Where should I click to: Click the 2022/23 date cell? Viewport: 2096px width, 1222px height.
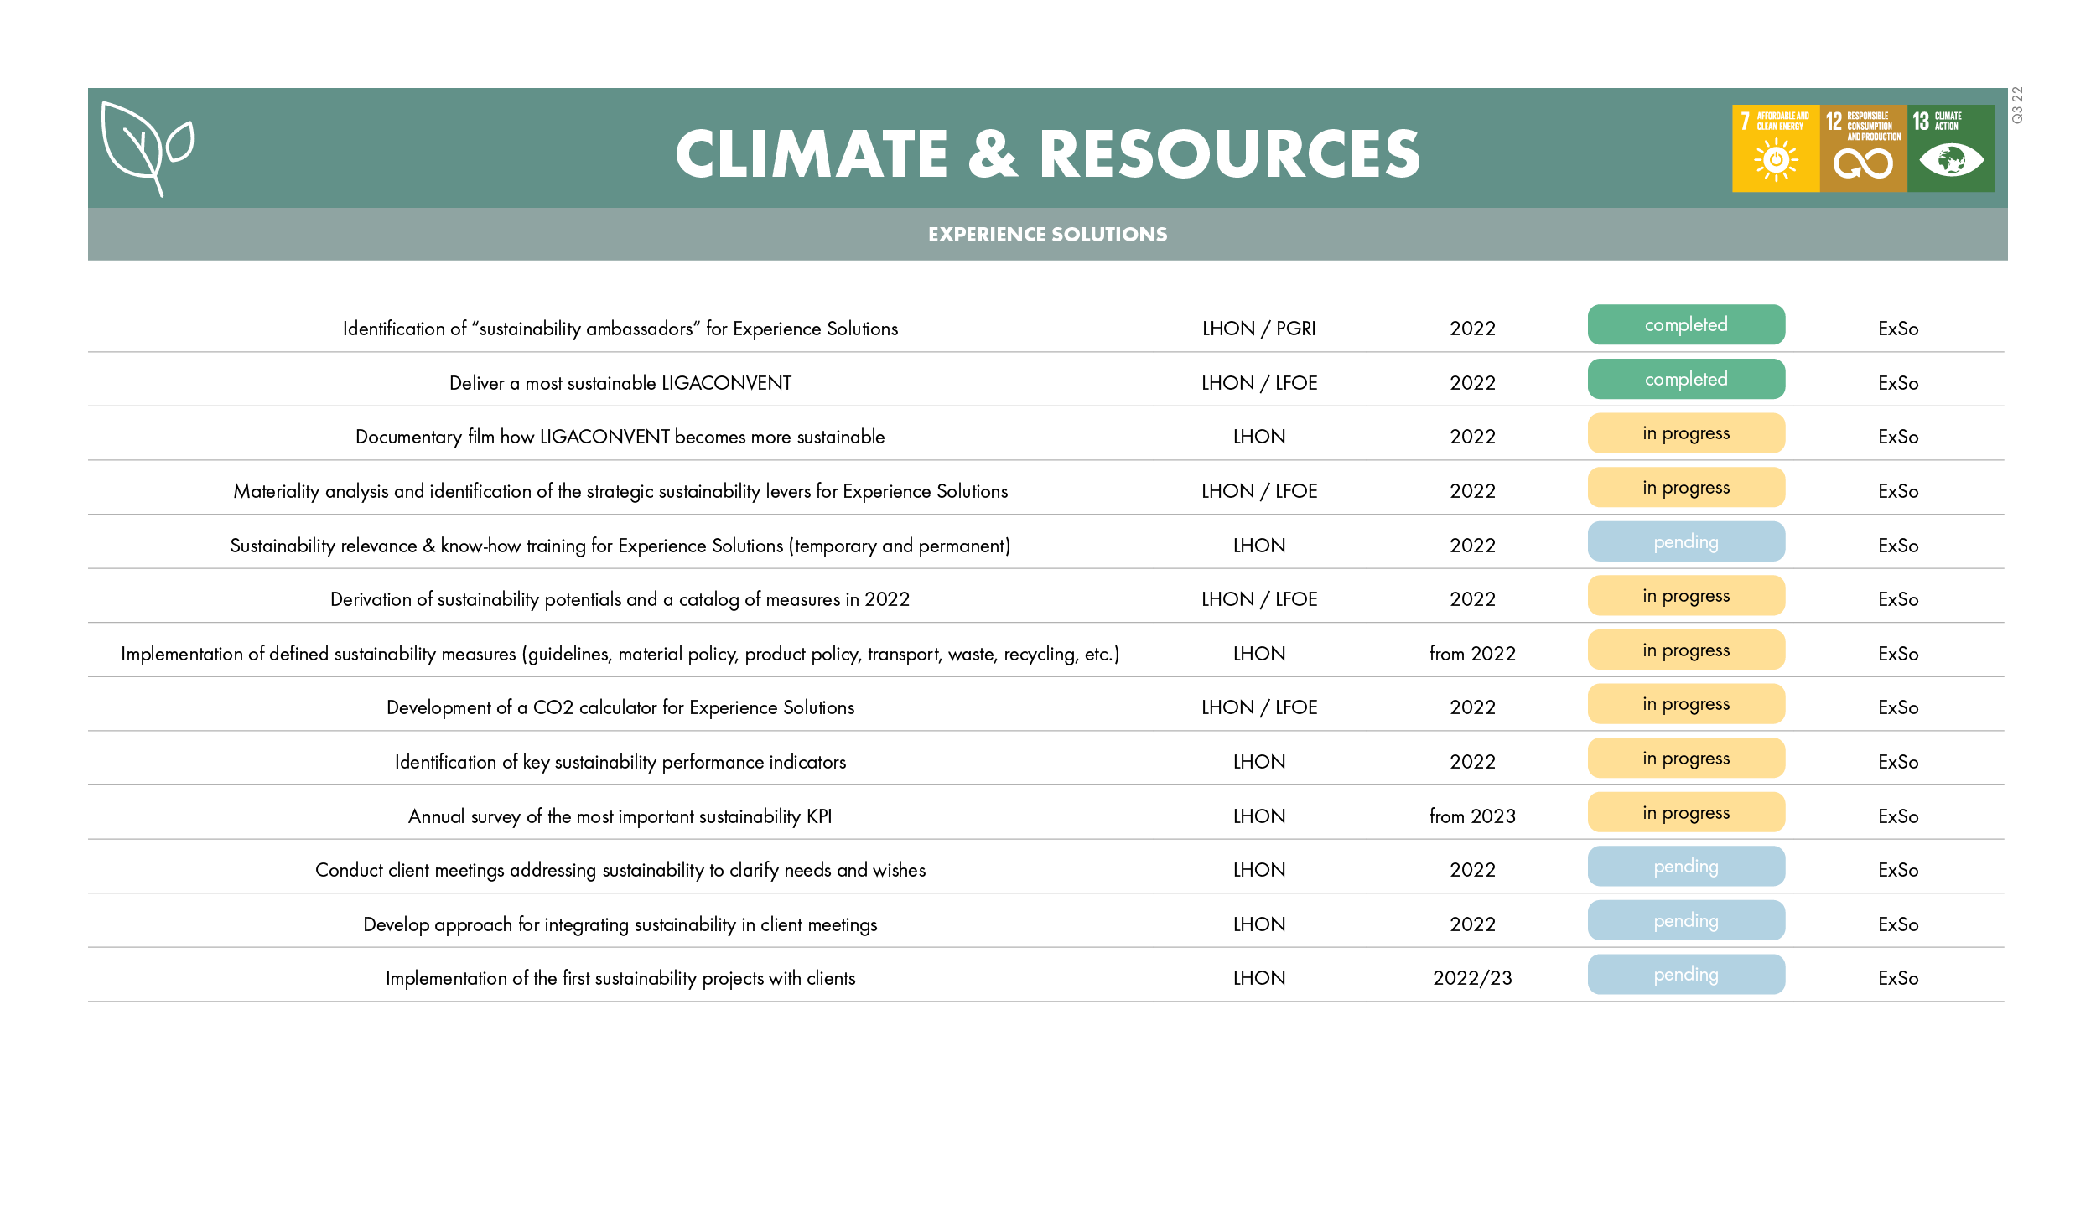point(1472,978)
